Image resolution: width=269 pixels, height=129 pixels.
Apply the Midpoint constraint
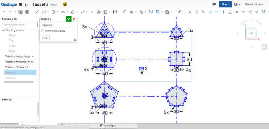(243, 12)
